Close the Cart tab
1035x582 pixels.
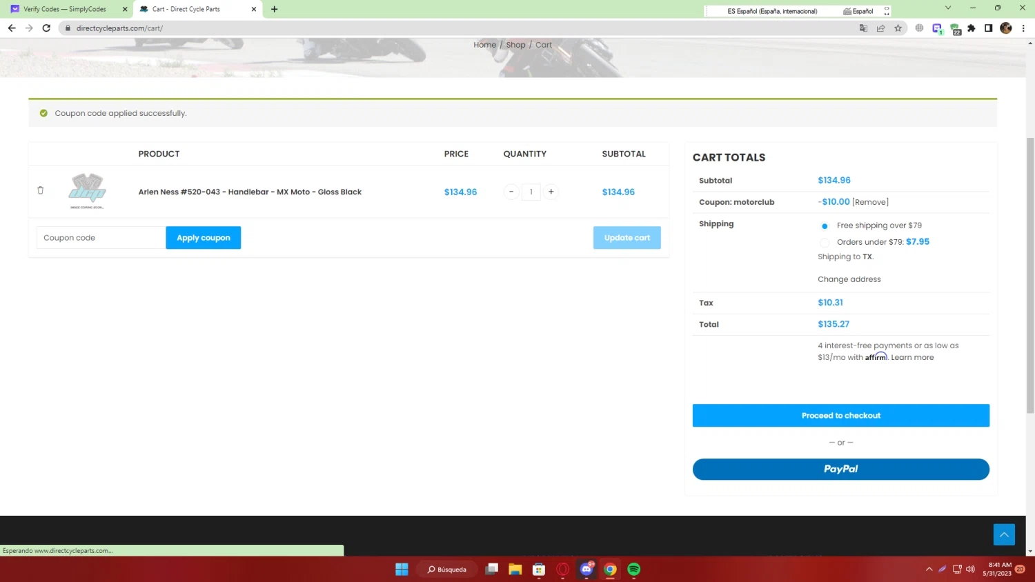point(254,9)
